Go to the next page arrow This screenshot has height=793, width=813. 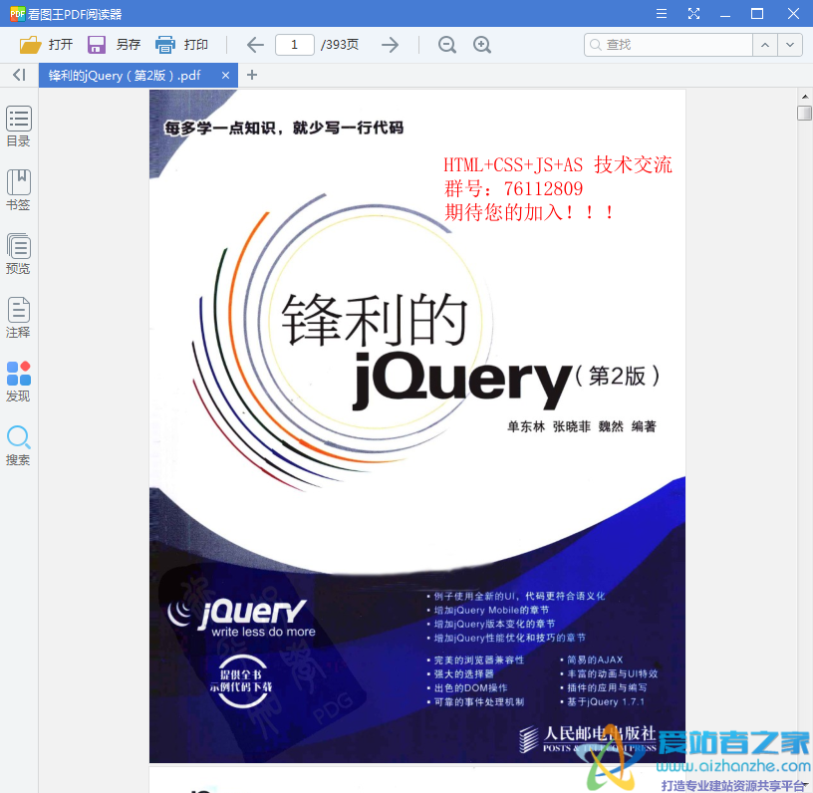point(390,45)
